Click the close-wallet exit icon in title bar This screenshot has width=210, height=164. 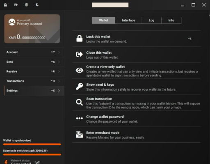pyautogui.click(x=16, y=5)
